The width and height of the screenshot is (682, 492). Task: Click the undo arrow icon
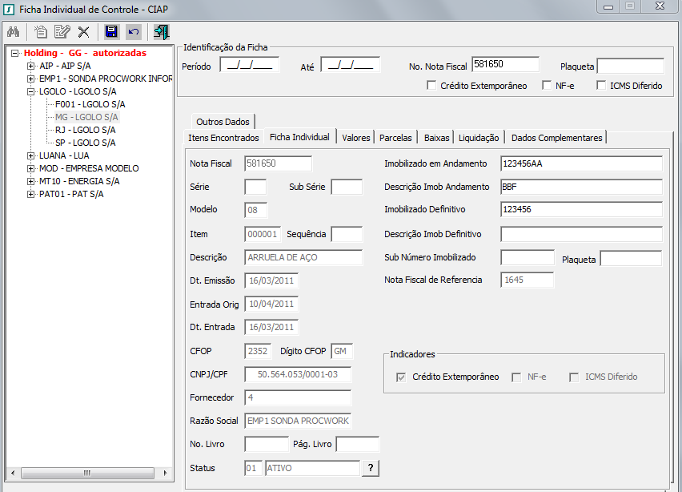click(133, 32)
